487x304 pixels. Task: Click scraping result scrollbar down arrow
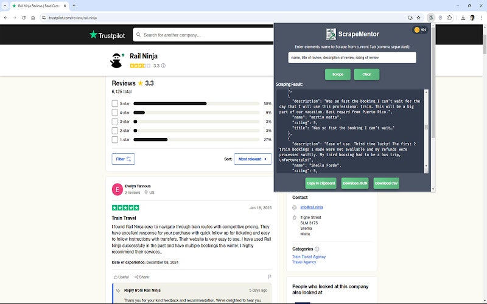pyautogui.click(x=426, y=166)
